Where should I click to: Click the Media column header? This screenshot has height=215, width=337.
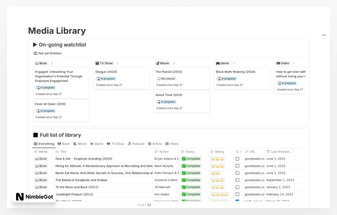(x=43, y=152)
